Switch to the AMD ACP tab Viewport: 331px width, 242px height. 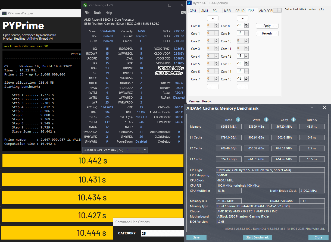(x=266, y=11)
